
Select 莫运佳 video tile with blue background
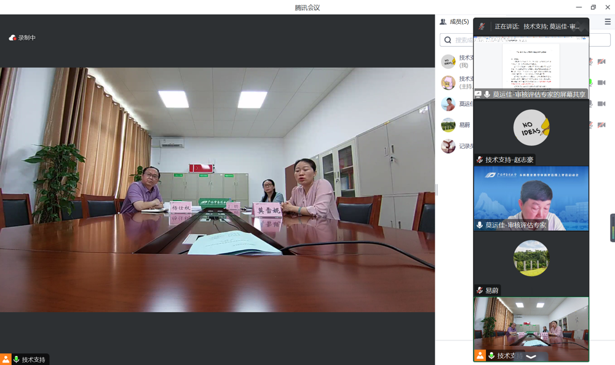coord(531,198)
